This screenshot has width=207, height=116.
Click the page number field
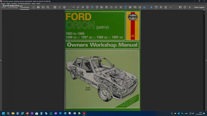click(x=70, y=7)
